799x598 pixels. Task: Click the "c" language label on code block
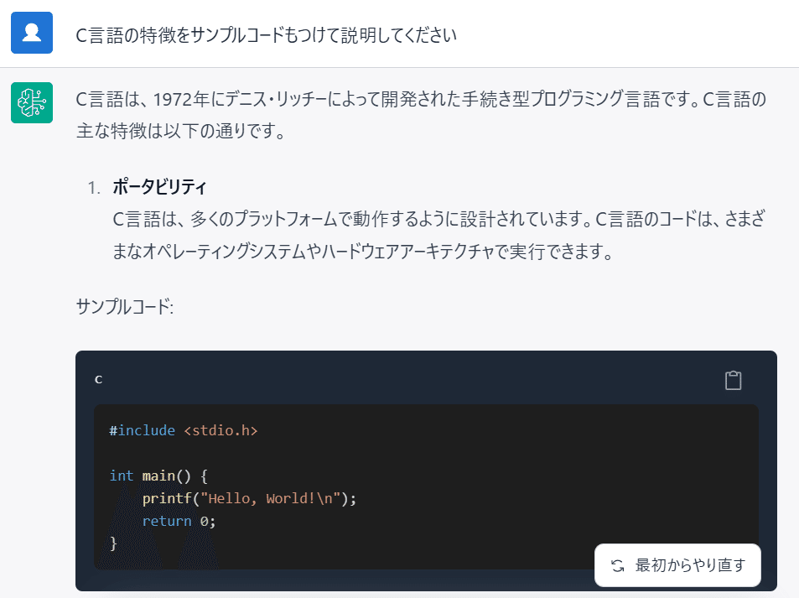pyautogui.click(x=98, y=379)
